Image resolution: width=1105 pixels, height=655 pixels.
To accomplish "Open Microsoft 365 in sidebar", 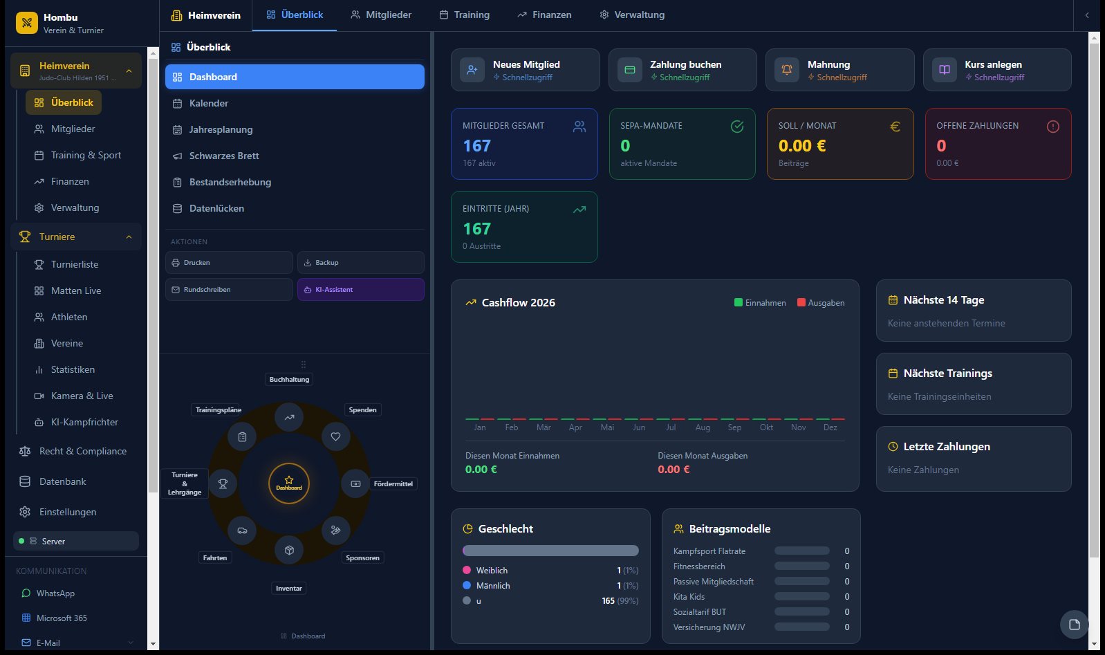I will pyautogui.click(x=62, y=618).
